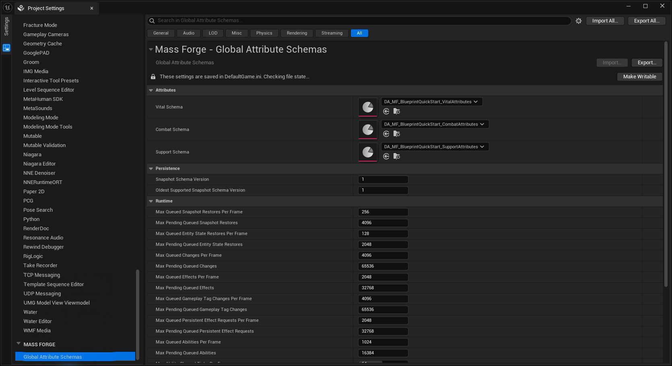Click Combat Schema asset thumbnail

(x=368, y=130)
